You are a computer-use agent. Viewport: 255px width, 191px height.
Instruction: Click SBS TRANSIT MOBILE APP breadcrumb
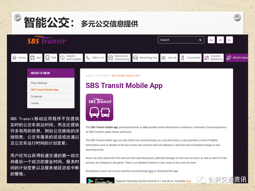click(126, 76)
